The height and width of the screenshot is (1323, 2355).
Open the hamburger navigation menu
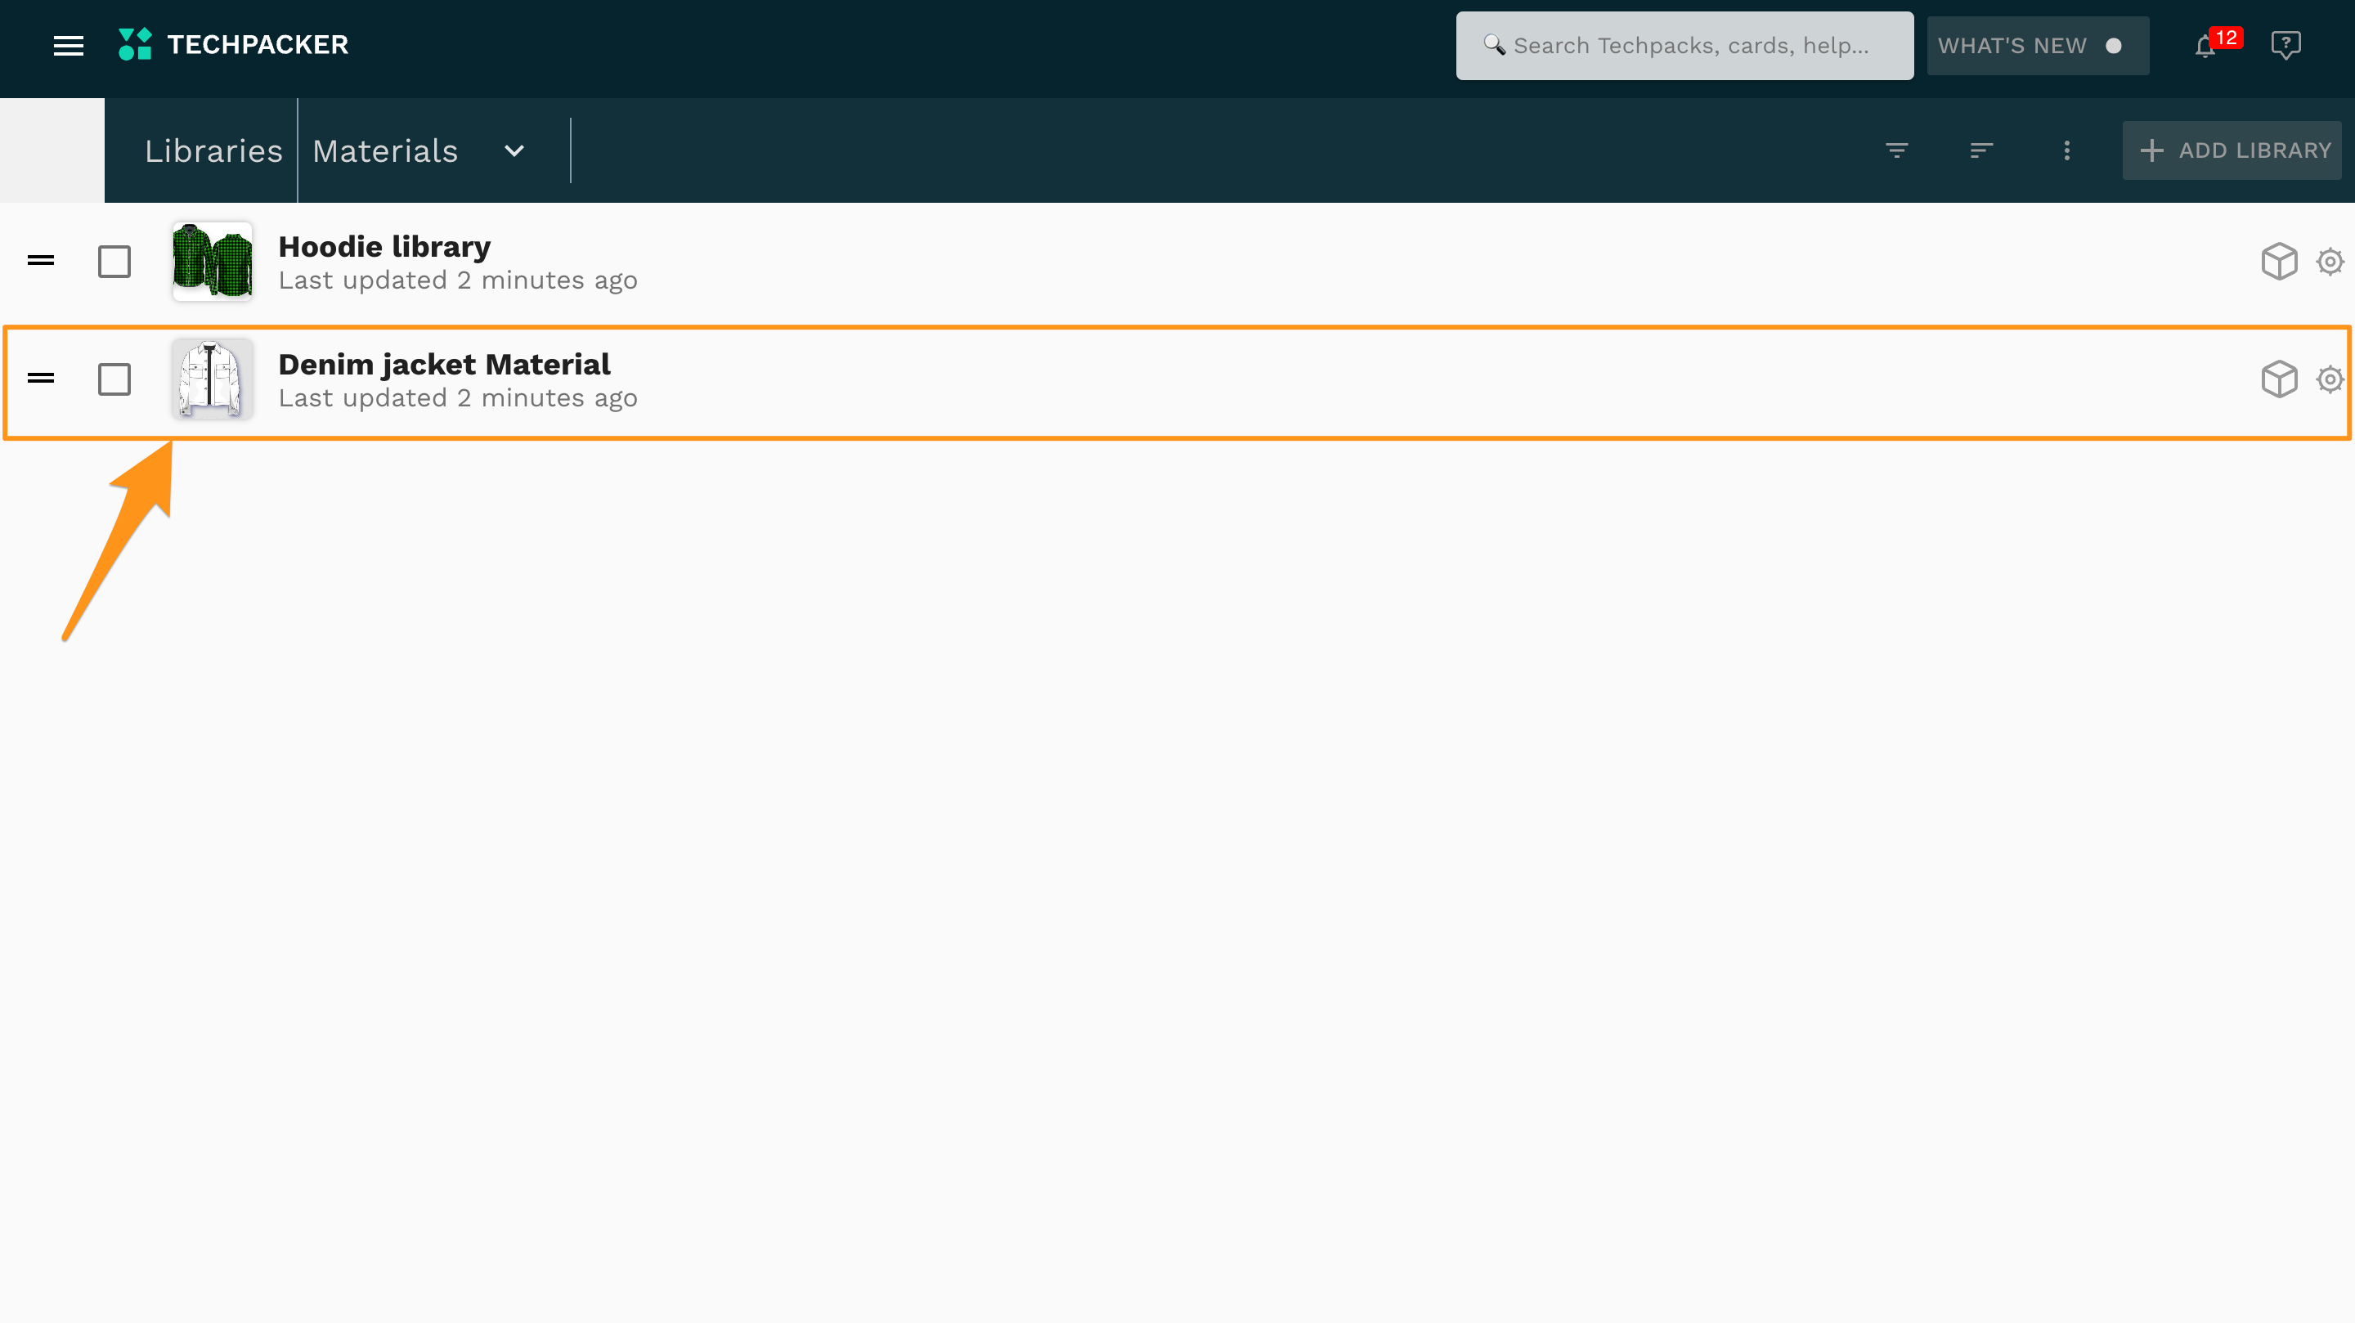69,46
